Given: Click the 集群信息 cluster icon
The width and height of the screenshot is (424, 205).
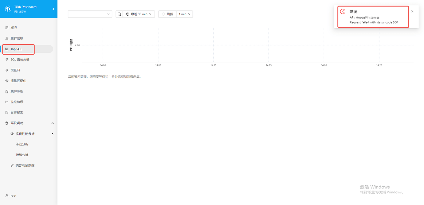Looking at the screenshot, I should [x=7, y=38].
